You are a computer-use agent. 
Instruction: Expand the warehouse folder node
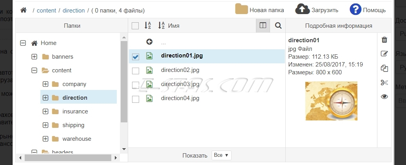(45, 139)
